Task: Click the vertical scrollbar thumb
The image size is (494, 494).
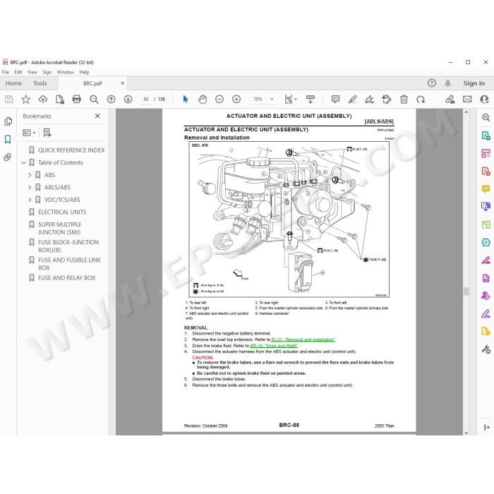Action: point(466,291)
